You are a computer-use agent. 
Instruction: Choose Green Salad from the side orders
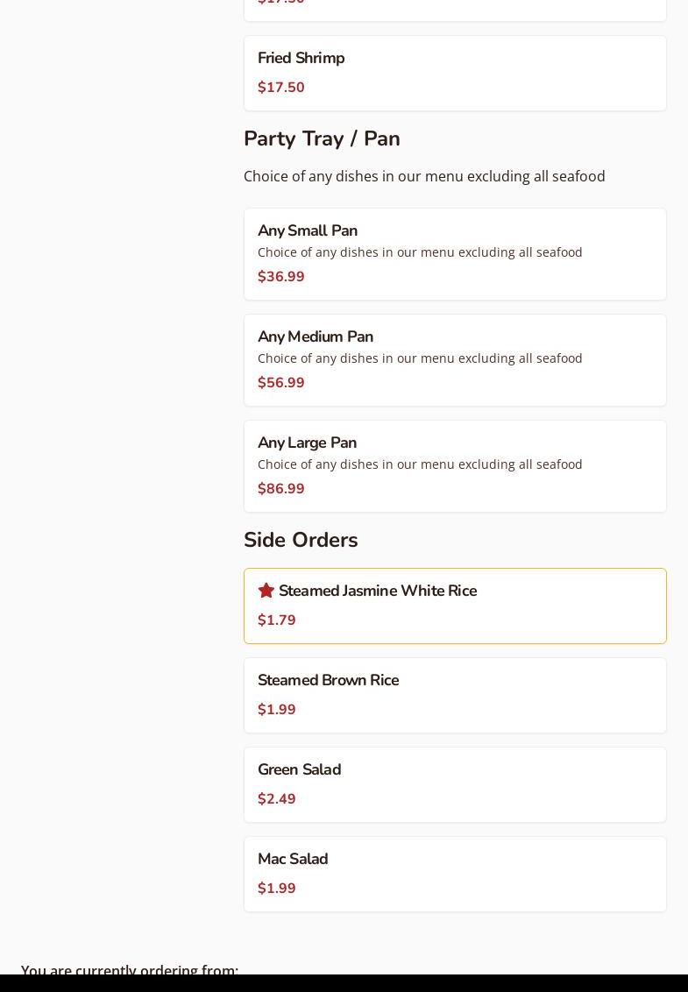click(299, 769)
